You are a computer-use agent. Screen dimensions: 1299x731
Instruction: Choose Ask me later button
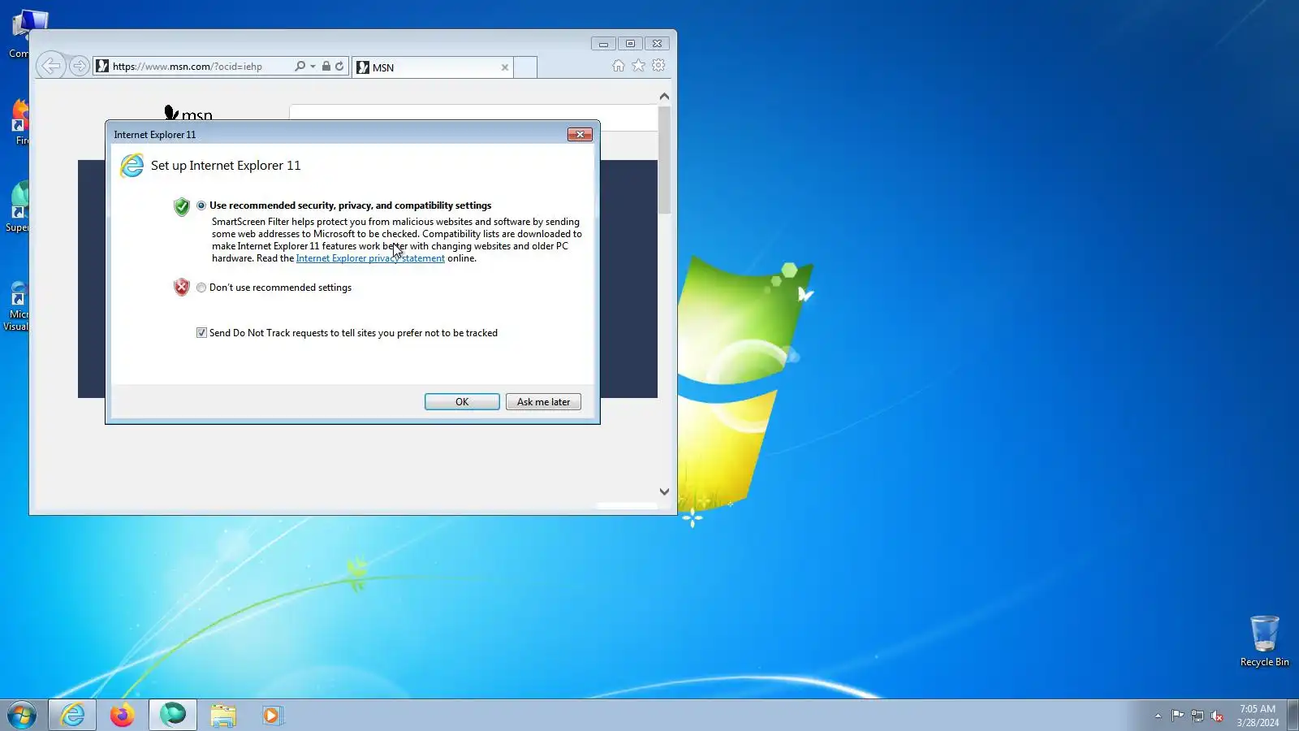543,402
